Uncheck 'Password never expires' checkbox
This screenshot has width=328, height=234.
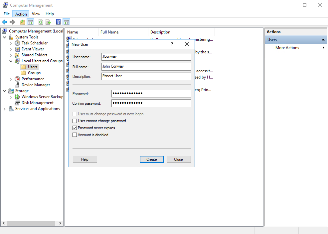[75, 128]
